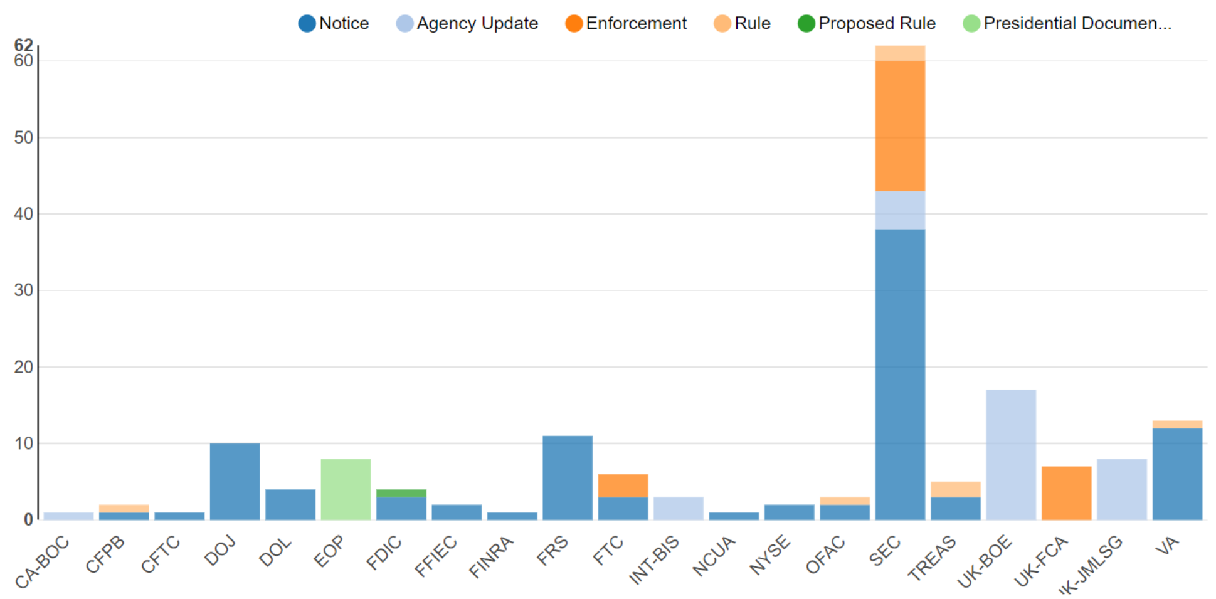
Task: Click the FDIC axis label
Action: pyautogui.click(x=384, y=552)
